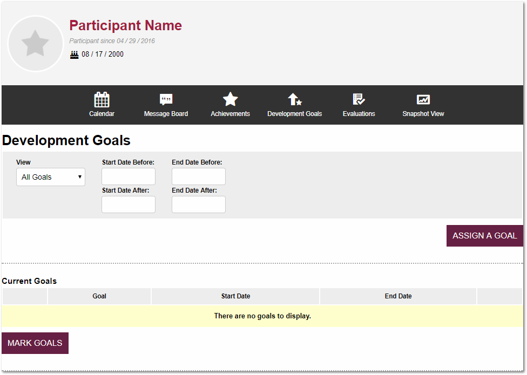Focus the End Date Before field
527x375 pixels.
[199, 176]
